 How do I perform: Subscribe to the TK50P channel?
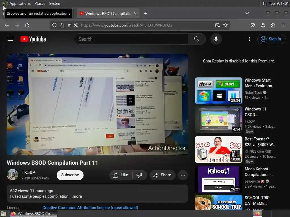(70, 175)
